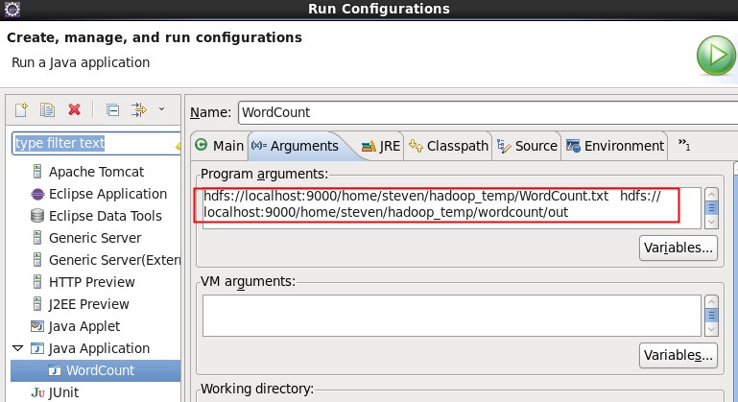Select Generic Server(External) entry
738x402 pixels.
pos(114,260)
